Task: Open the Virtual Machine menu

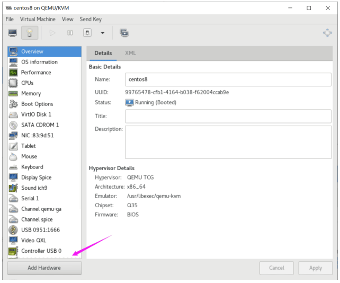Action: coord(38,19)
